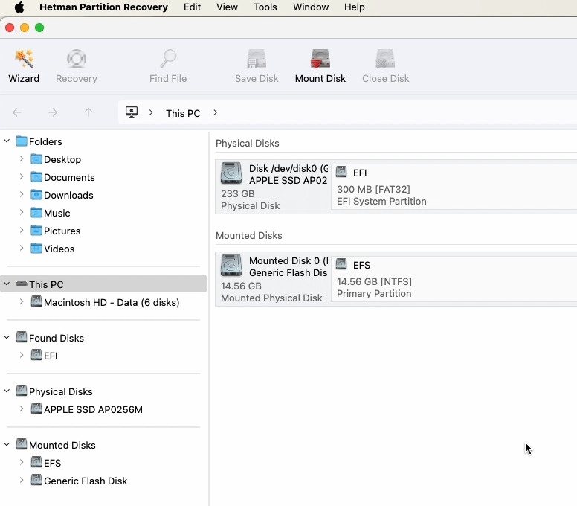Click the Desktop folder icon
Screen dimensions: 577x506
point(36,159)
